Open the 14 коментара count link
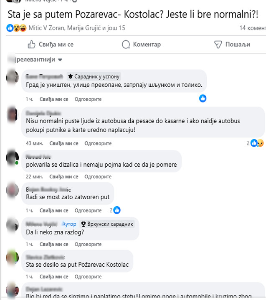This screenshot has width=266, height=300. (252, 28)
